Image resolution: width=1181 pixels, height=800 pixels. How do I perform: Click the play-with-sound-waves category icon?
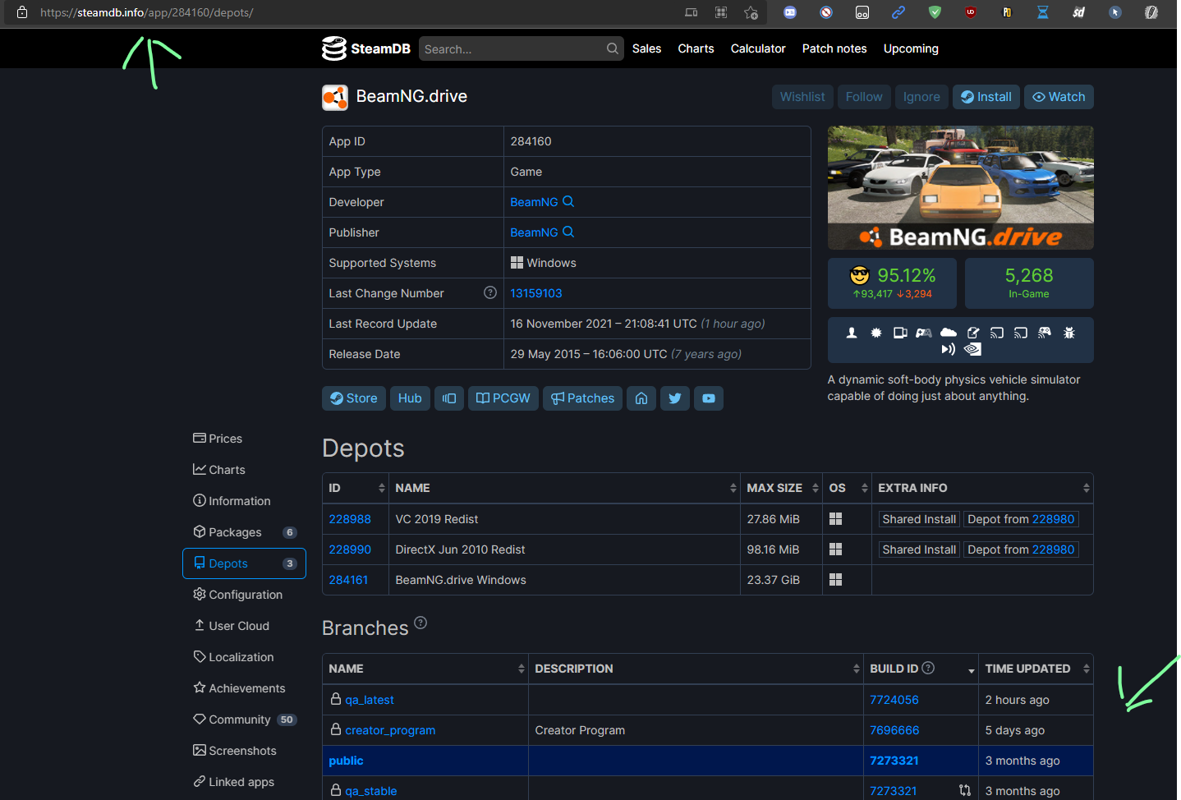coord(949,349)
